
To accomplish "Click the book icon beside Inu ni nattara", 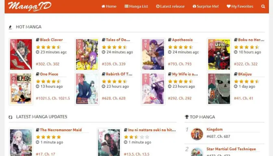I will (126, 130).
